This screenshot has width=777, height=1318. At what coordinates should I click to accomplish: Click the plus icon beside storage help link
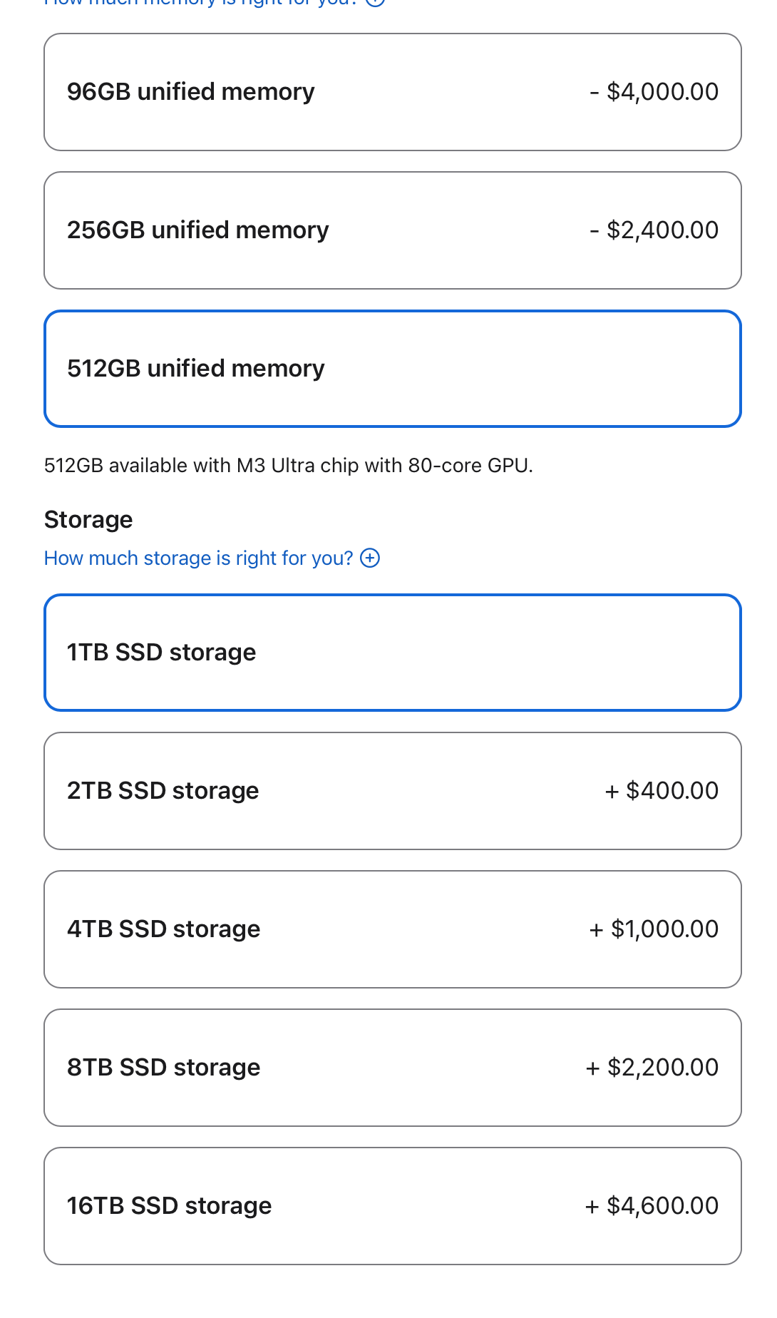(370, 558)
